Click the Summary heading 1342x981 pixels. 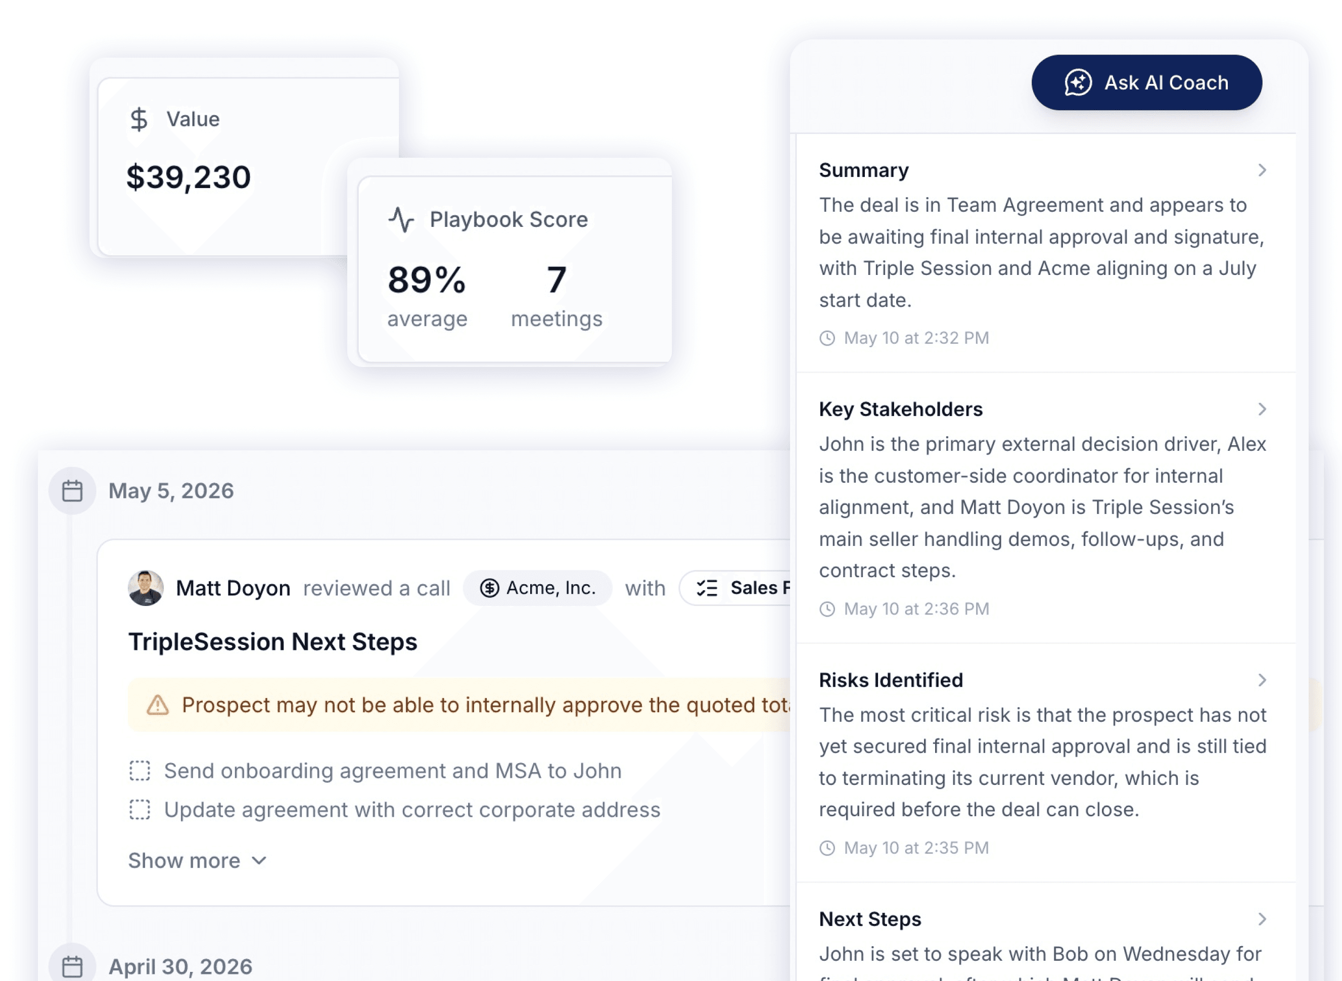(864, 170)
